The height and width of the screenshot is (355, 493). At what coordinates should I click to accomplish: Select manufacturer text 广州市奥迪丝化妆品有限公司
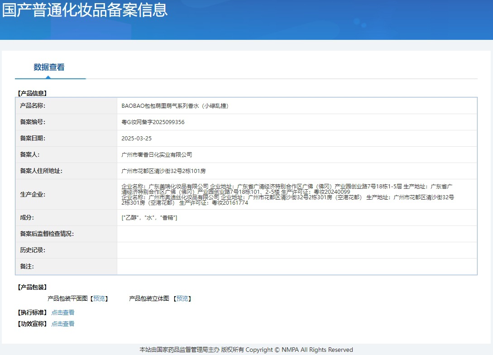coord(184,197)
